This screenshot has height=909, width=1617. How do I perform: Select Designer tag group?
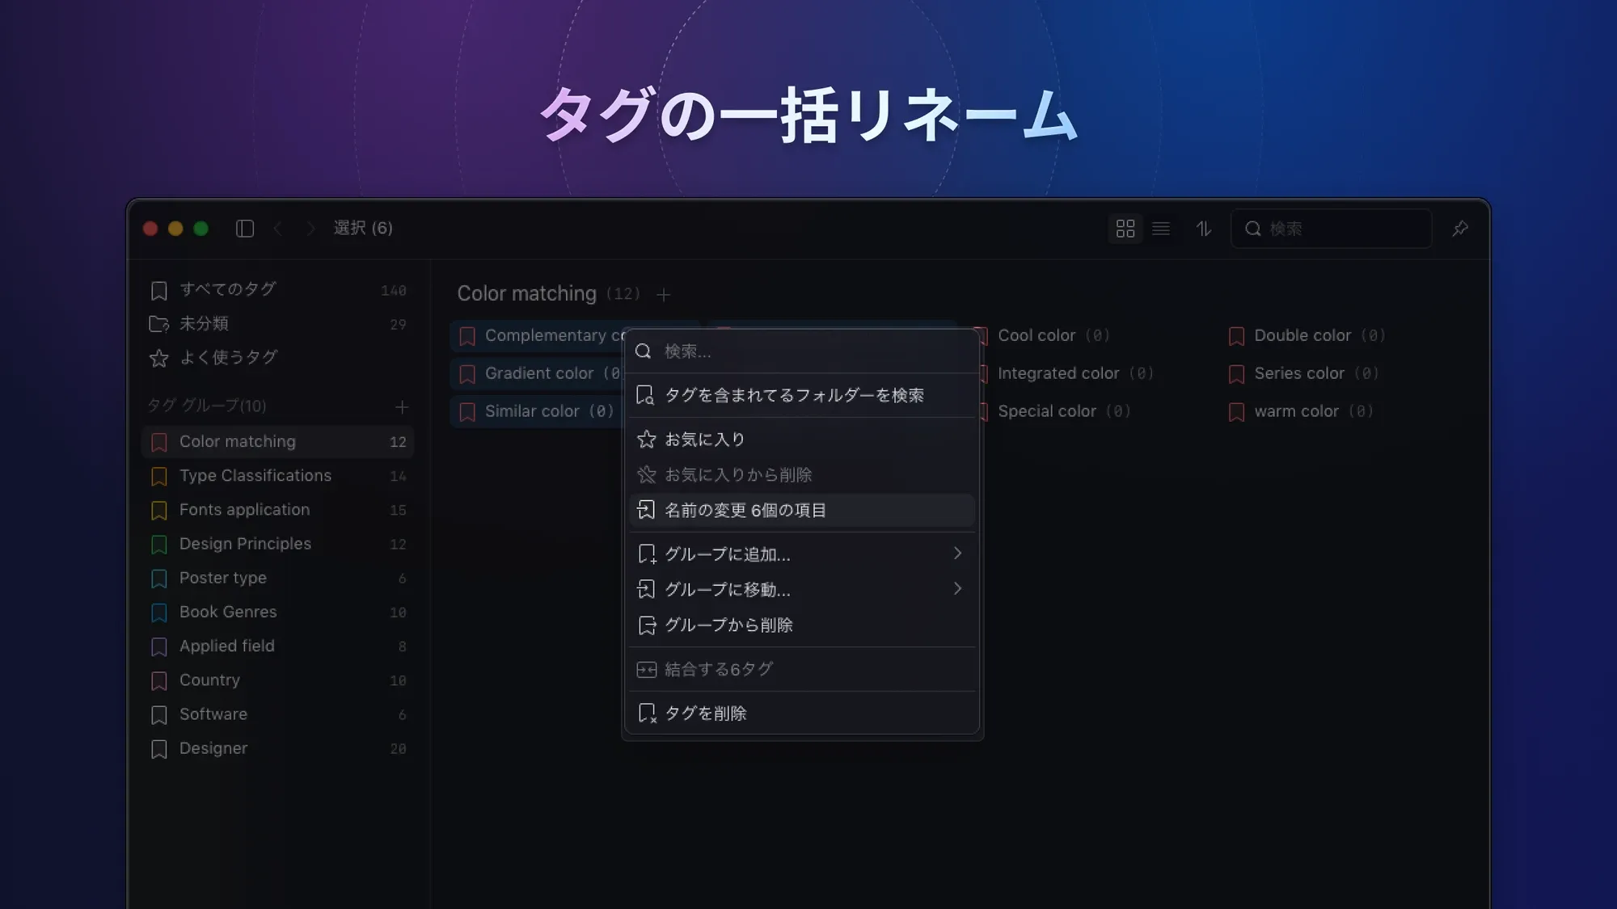(277, 748)
